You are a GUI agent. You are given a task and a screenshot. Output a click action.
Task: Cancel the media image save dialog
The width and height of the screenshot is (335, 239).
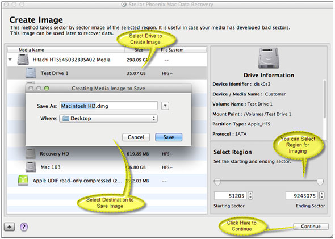pyautogui.click(x=136, y=137)
